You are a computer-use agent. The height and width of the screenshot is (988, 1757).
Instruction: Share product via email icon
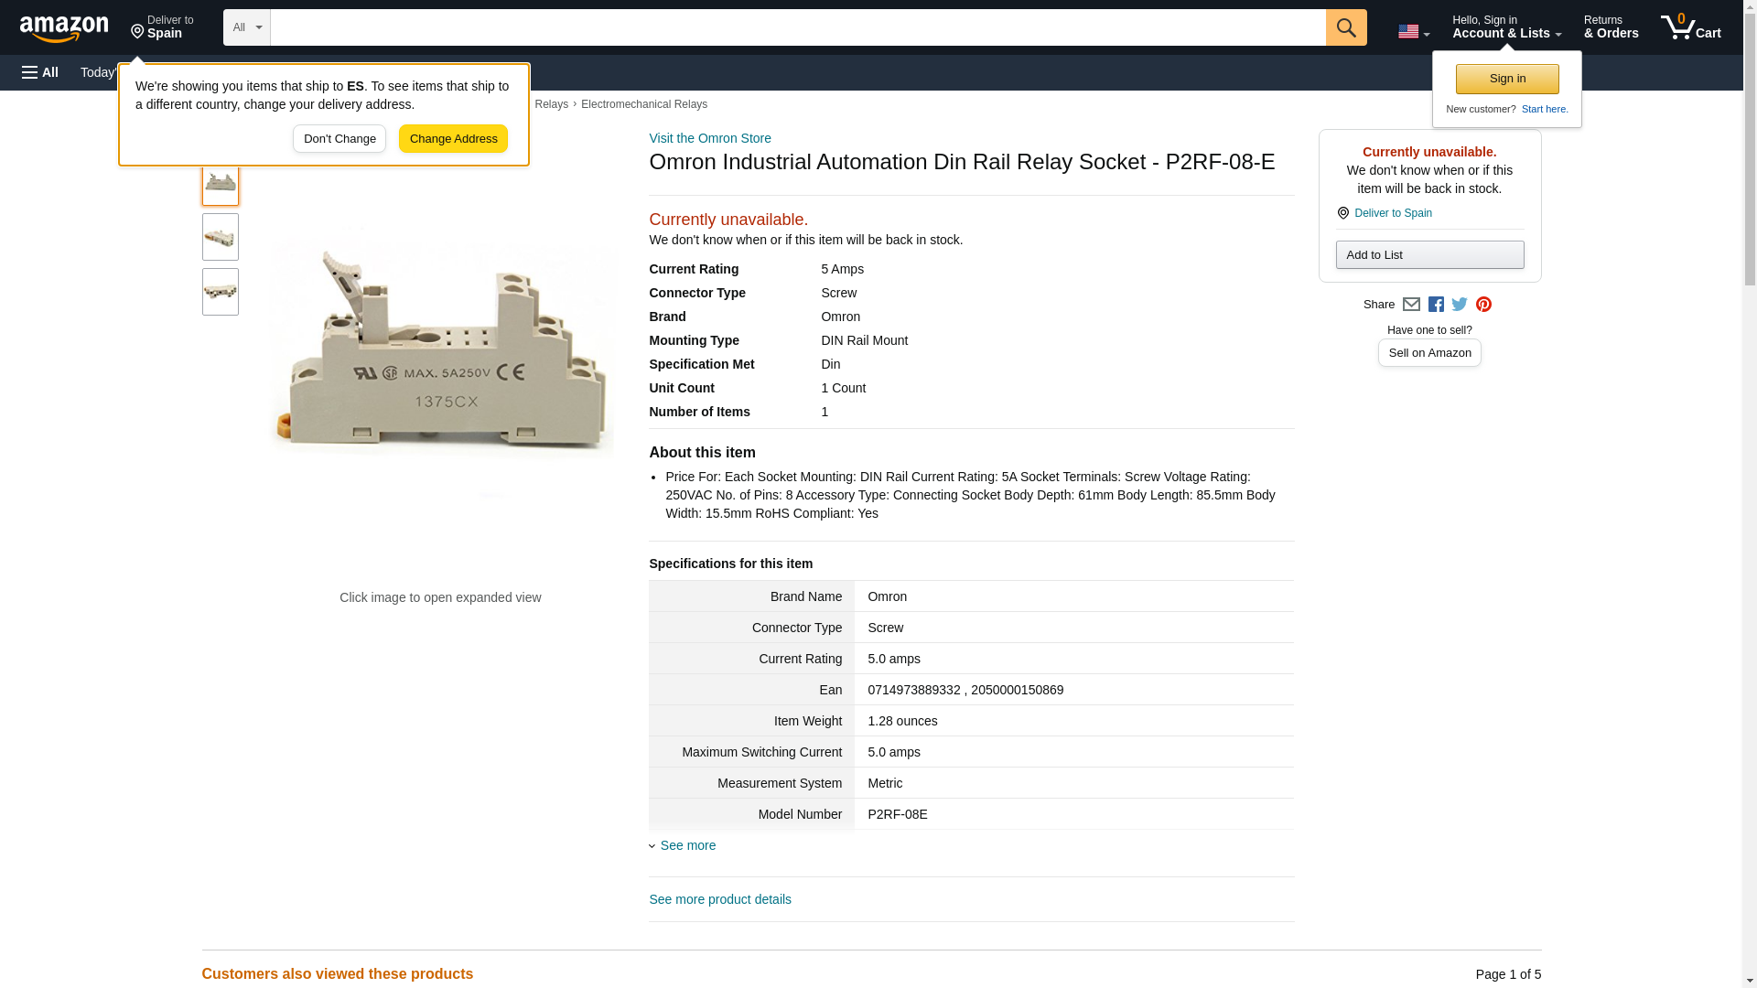1411,305
